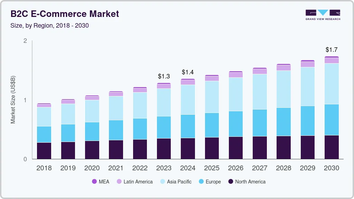Screen dimensions: 354x199
Task: Select the Asia Pacific legend dot
Action: tap(162, 182)
